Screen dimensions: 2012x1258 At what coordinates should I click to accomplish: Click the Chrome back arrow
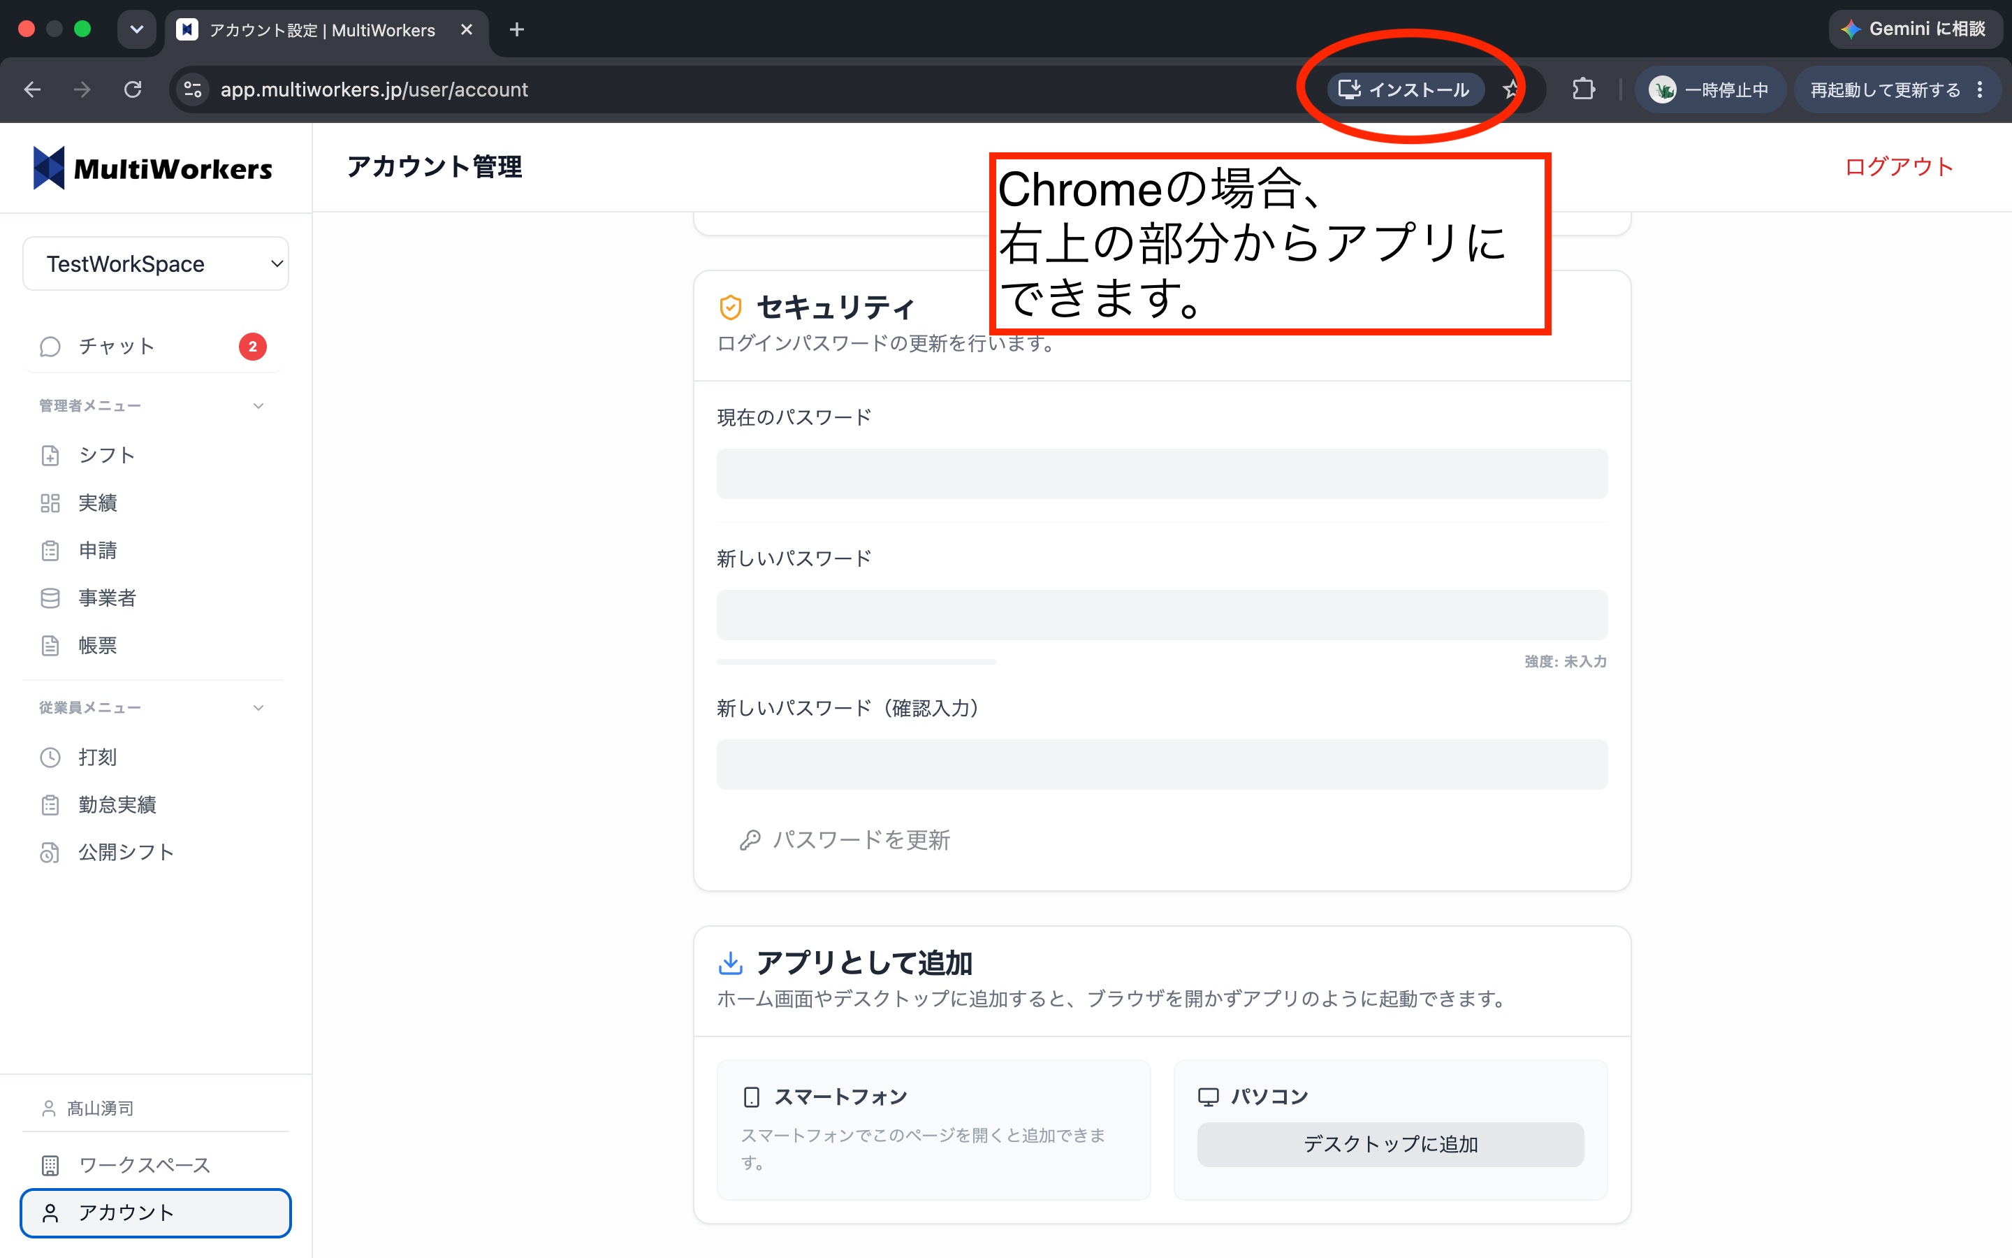pos(32,89)
